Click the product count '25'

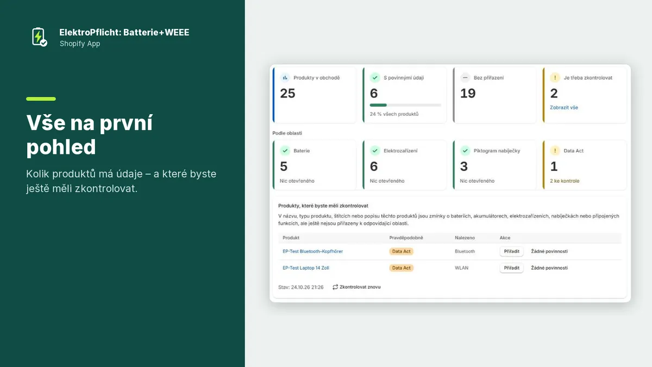click(287, 94)
